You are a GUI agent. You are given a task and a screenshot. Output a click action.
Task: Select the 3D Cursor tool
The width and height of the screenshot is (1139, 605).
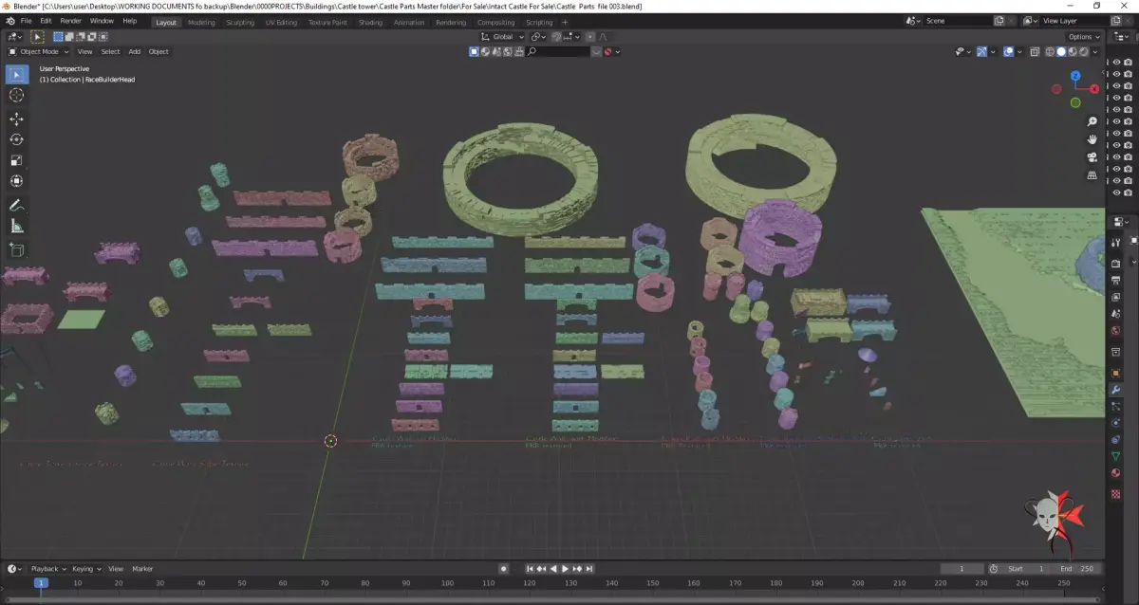click(x=16, y=95)
